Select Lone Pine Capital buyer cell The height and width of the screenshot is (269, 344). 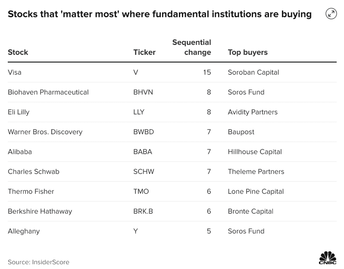click(256, 191)
